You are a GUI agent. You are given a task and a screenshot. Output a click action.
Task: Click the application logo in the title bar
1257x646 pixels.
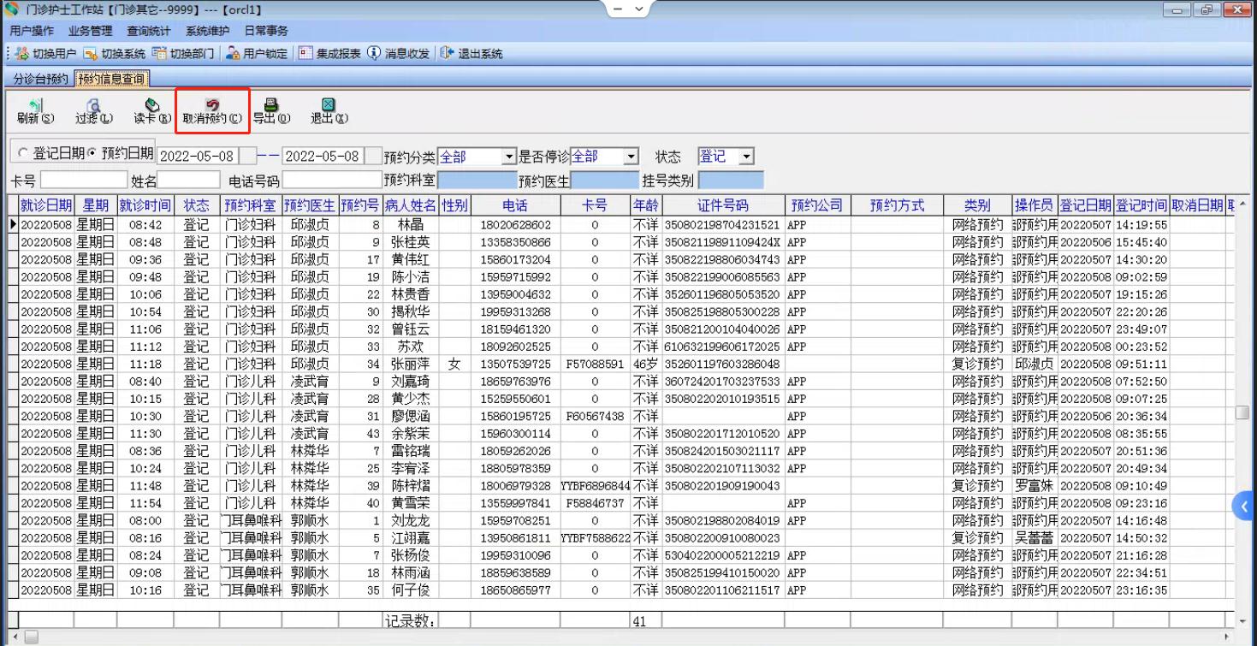coord(11,9)
